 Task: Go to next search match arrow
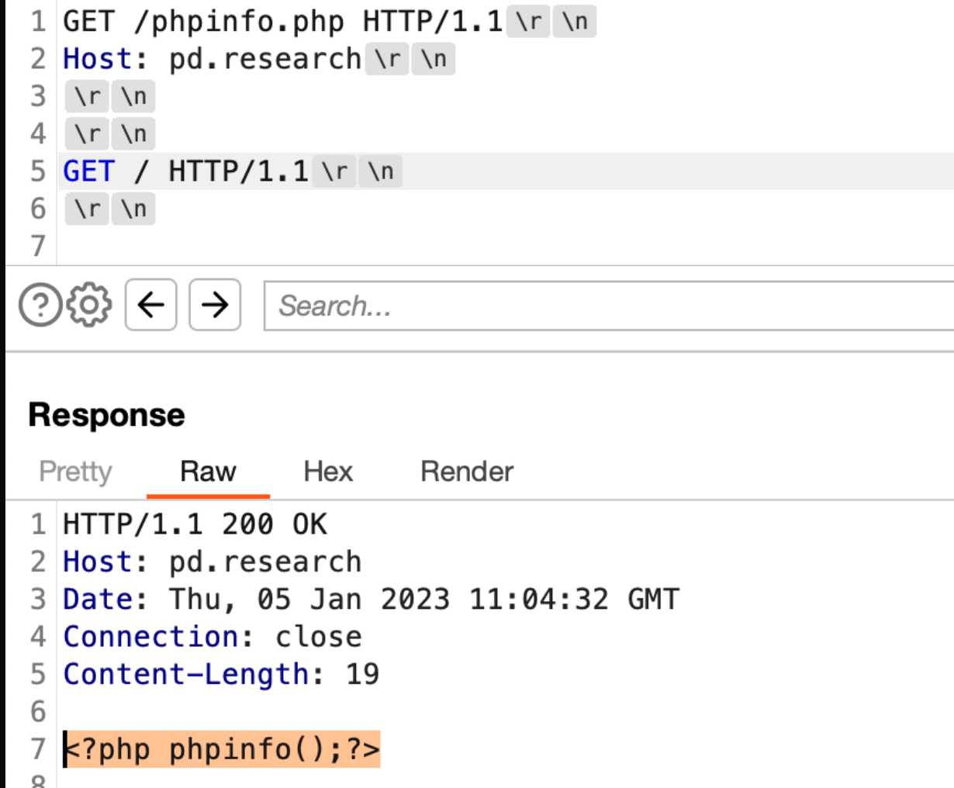[215, 305]
